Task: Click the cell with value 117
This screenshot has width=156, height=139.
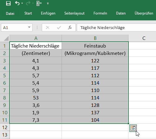Action: point(95,68)
